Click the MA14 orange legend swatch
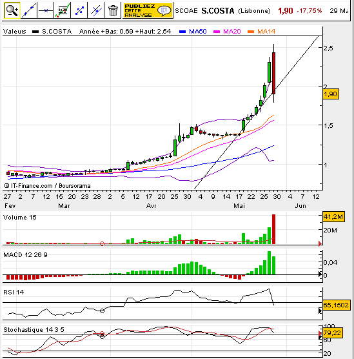The height and width of the screenshot is (359, 354). pos(251,32)
